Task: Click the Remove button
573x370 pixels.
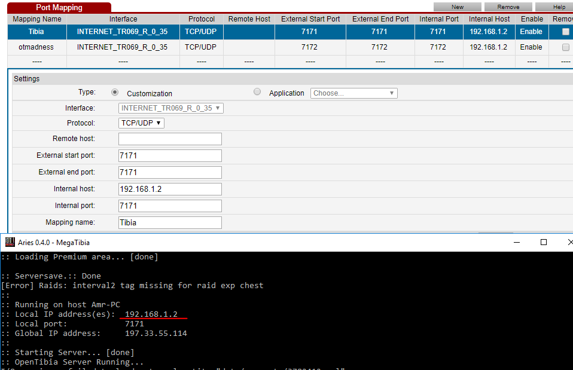Action: tap(508, 7)
